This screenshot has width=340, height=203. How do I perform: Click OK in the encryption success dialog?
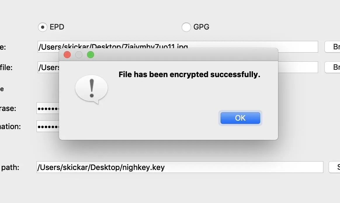point(240,118)
